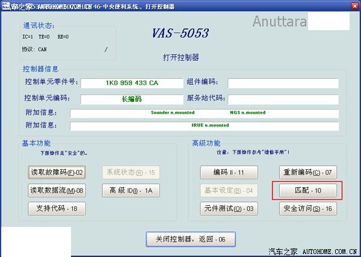Click the 控制单元编码 field showing 长编码
The image size is (361, 257).
(x=132, y=99)
